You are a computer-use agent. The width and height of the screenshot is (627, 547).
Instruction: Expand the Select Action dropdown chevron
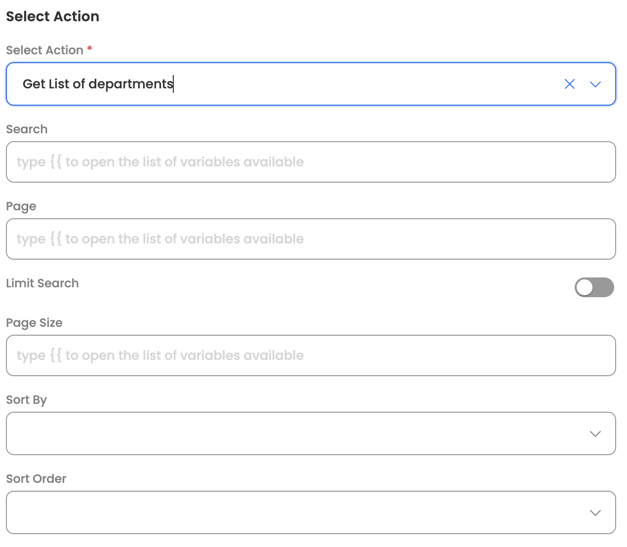click(595, 84)
